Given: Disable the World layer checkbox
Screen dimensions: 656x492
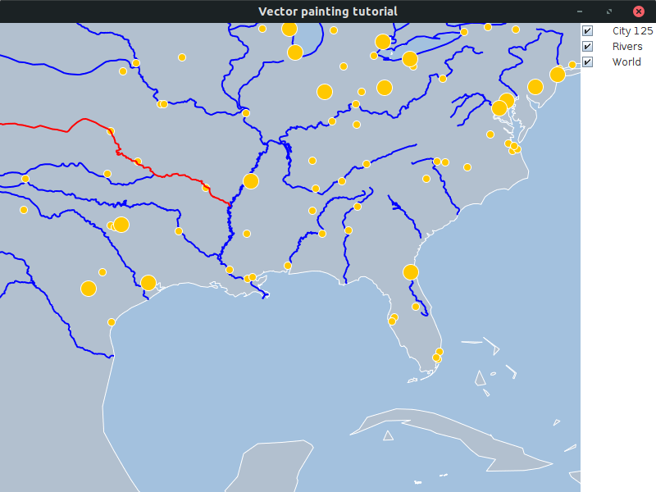Looking at the screenshot, I should [587, 62].
